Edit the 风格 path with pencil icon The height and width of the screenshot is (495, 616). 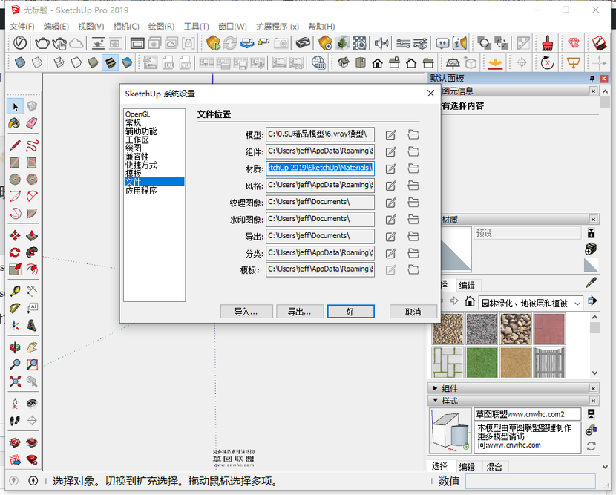(390, 186)
